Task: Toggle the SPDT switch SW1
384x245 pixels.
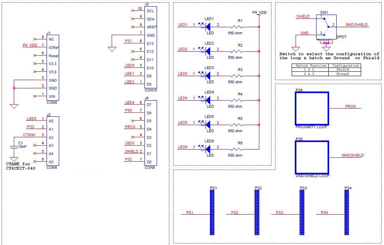Action: click(x=326, y=26)
